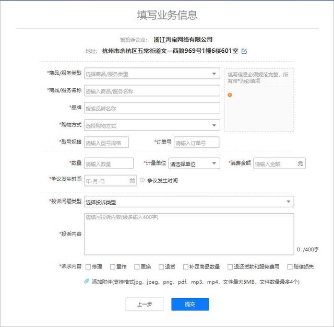
Task: Click the edit address icon
Action: coord(244,51)
